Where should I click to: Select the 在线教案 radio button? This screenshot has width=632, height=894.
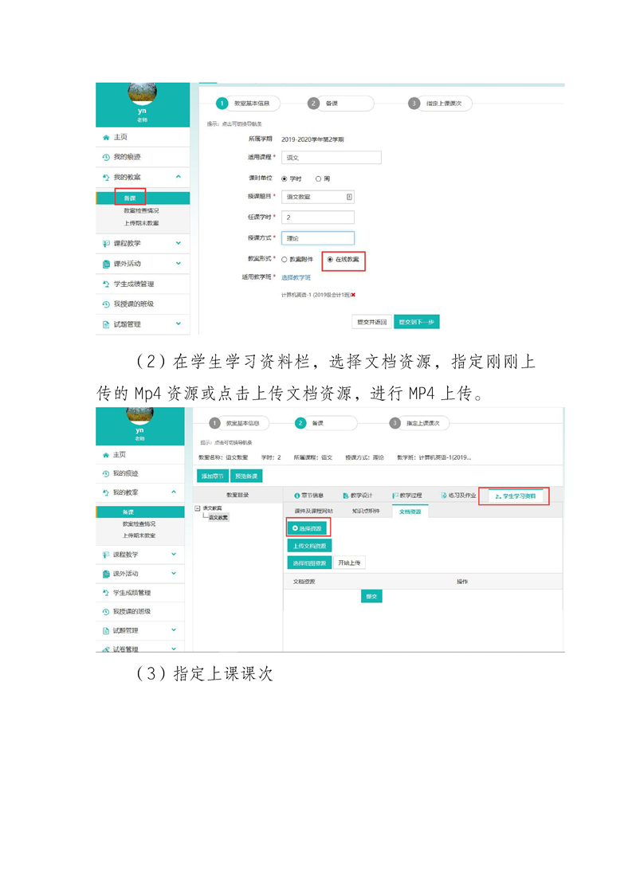[330, 259]
